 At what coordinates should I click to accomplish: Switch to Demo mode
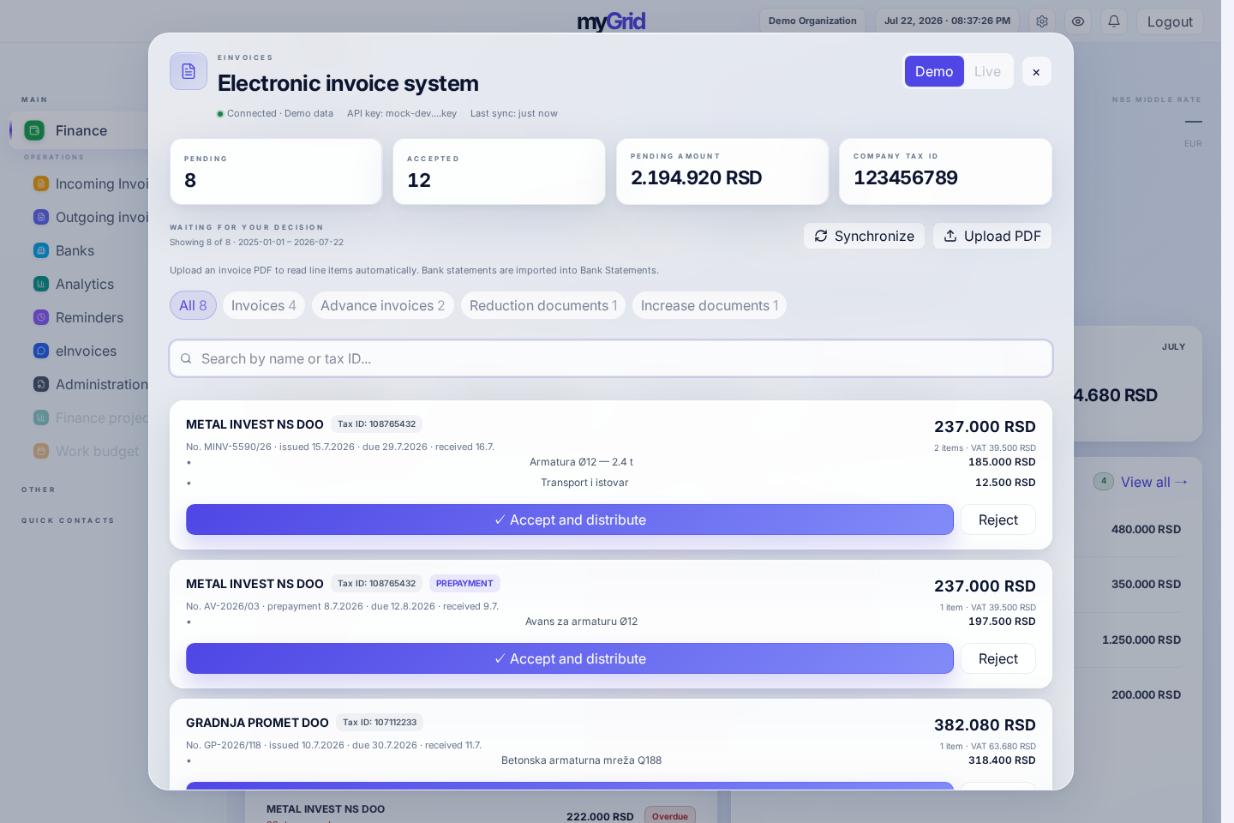click(x=934, y=71)
